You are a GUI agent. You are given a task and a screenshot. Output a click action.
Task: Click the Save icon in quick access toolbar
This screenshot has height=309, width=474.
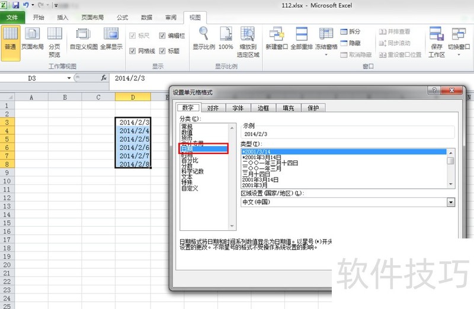tap(15, 5)
